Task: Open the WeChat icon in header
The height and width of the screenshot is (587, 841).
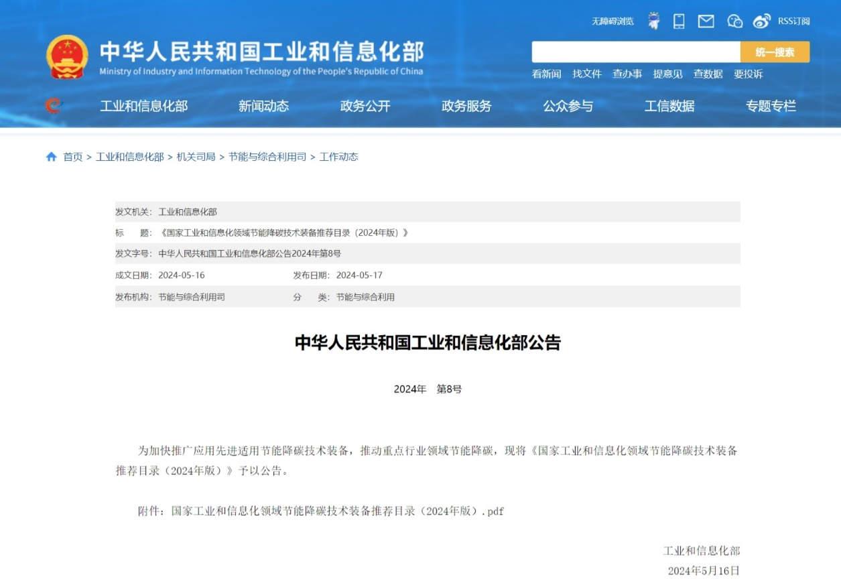Action: point(734,21)
